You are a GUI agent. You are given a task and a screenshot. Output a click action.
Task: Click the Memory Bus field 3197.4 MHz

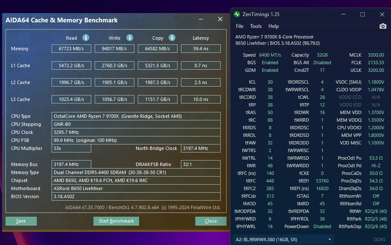[x=71, y=164]
